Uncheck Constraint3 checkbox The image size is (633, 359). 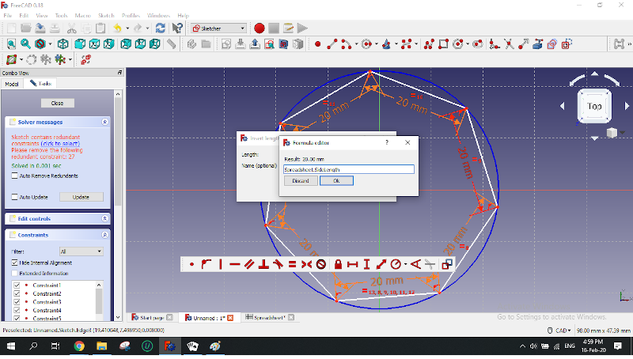pos(17,302)
